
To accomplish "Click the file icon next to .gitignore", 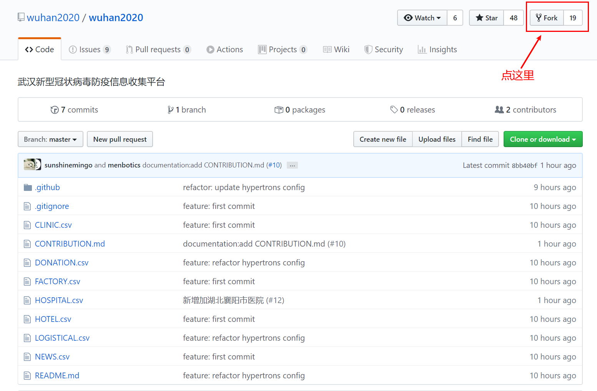I will coord(27,206).
